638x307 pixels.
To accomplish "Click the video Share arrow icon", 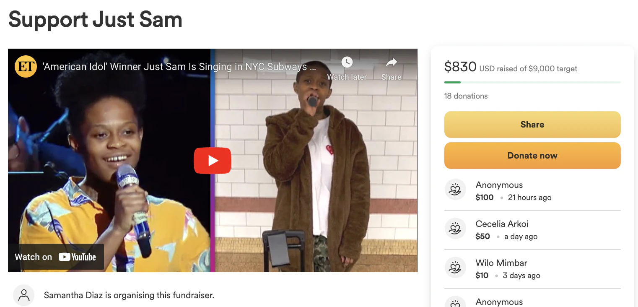I will [391, 62].
